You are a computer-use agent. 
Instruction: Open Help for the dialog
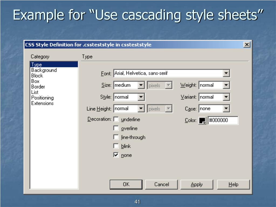click(233, 184)
